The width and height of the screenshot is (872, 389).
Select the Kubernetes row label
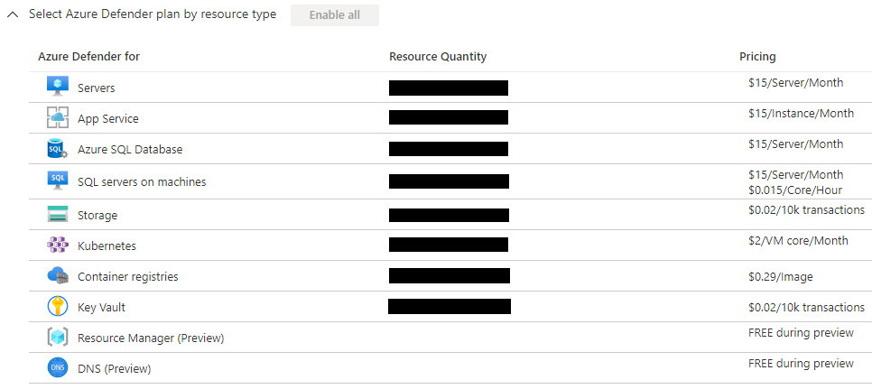pos(107,245)
